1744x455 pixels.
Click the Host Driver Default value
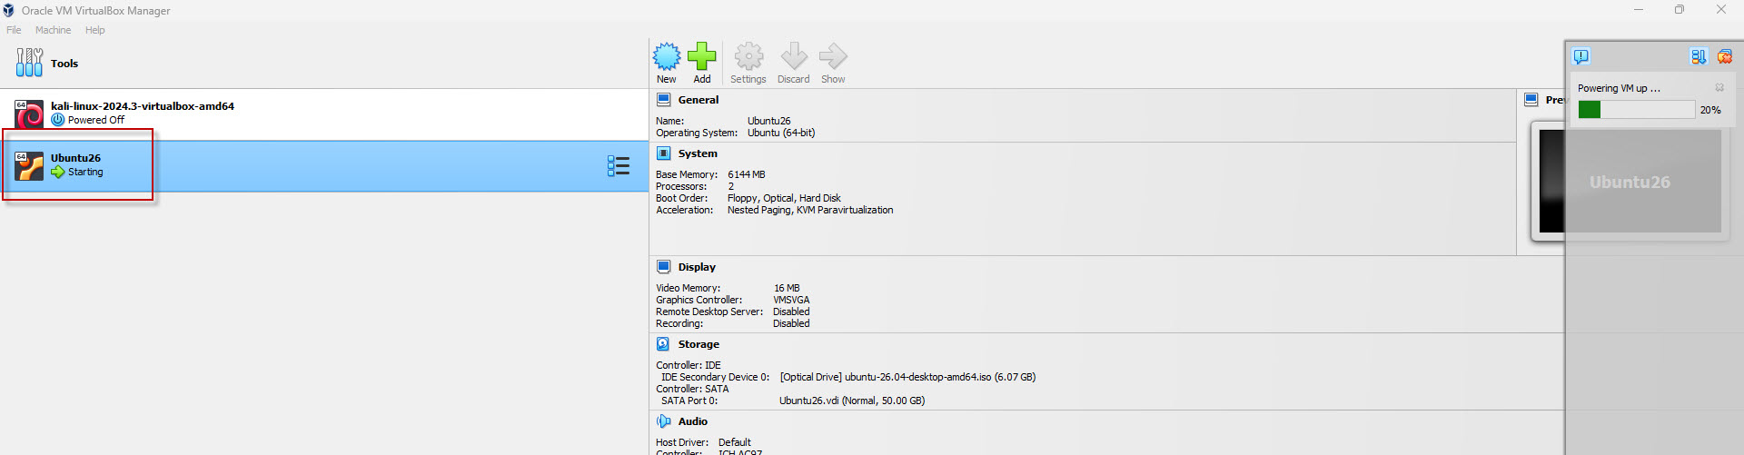(735, 442)
